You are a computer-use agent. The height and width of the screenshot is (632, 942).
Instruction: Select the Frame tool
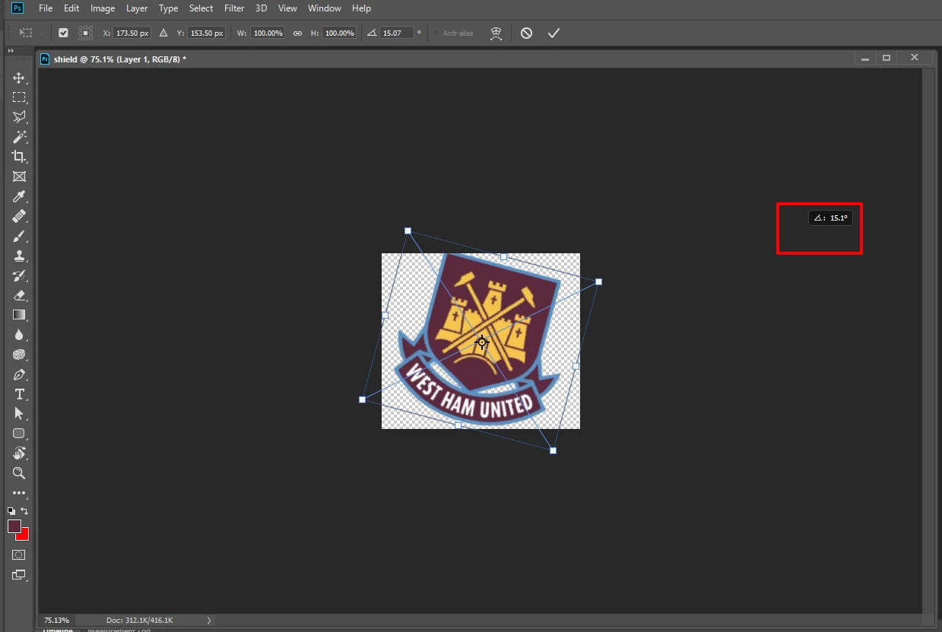coord(19,176)
